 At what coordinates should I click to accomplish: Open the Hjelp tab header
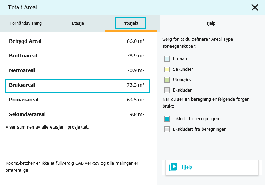tap(210, 23)
